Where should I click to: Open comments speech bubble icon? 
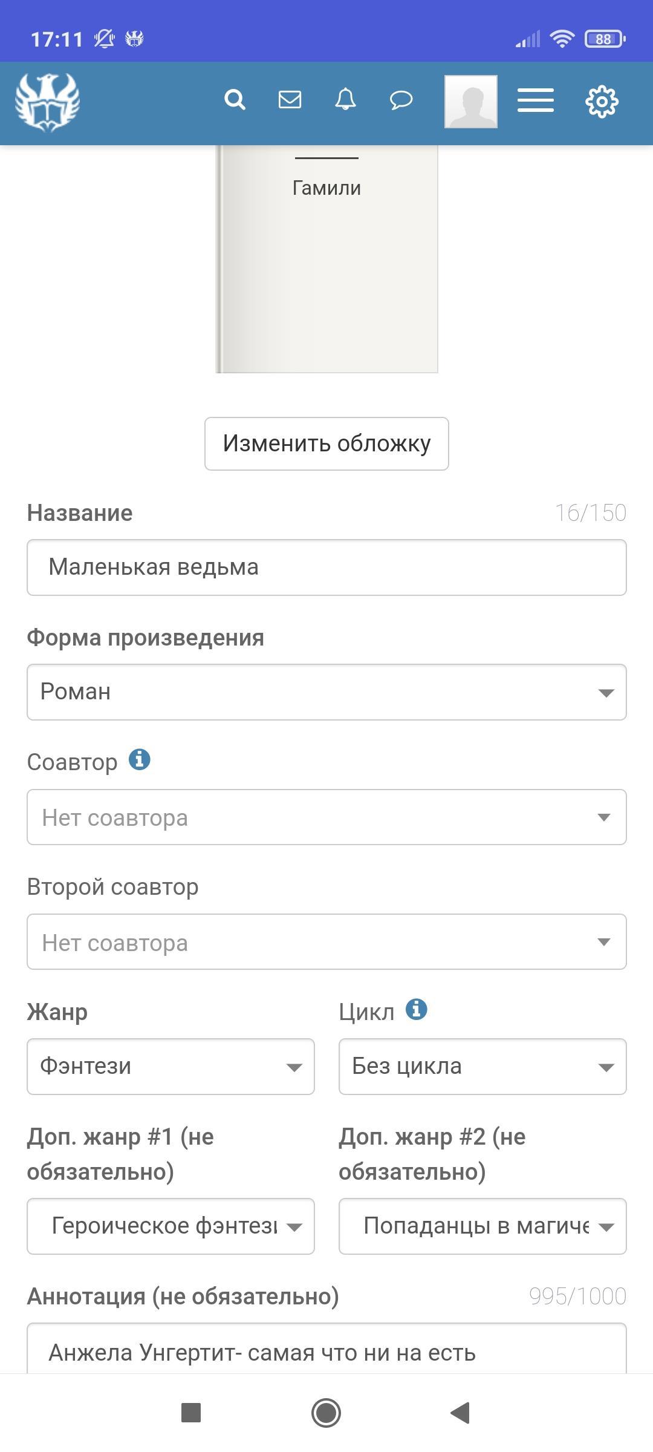pos(401,100)
